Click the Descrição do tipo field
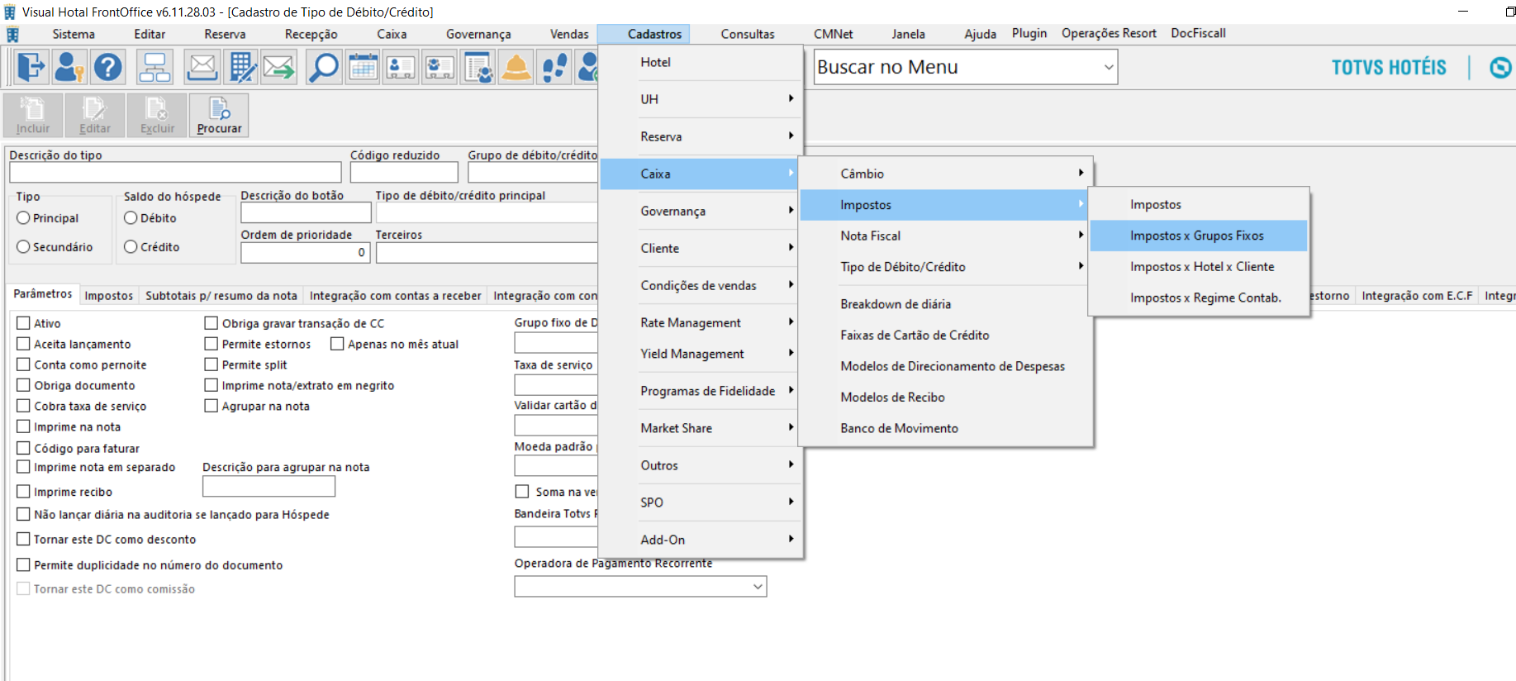Screen dimensions: 1516x681 pyautogui.click(x=175, y=172)
